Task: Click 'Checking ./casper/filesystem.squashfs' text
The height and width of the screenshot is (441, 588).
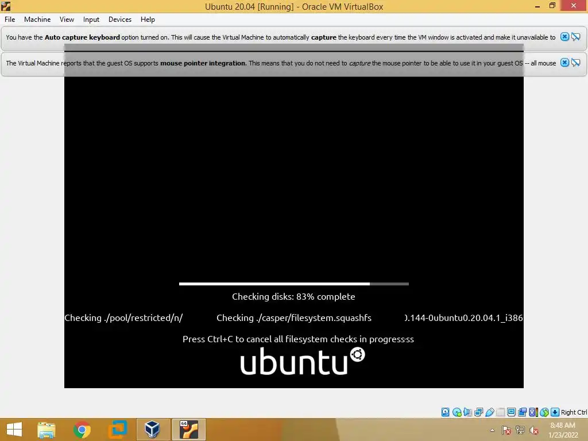Action: (294, 318)
